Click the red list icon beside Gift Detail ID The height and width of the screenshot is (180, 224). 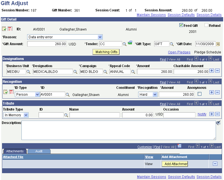tap(10, 29)
